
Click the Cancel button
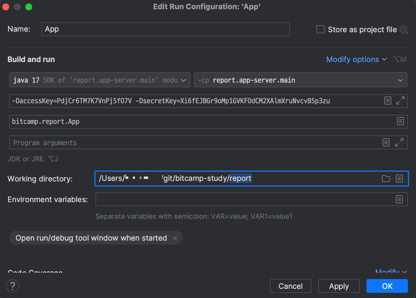[291, 286]
